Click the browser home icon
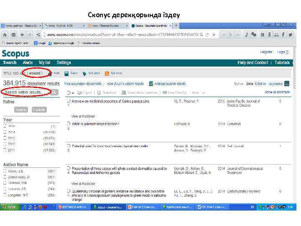Viewport: 301px width, 226px height. coord(5,35)
